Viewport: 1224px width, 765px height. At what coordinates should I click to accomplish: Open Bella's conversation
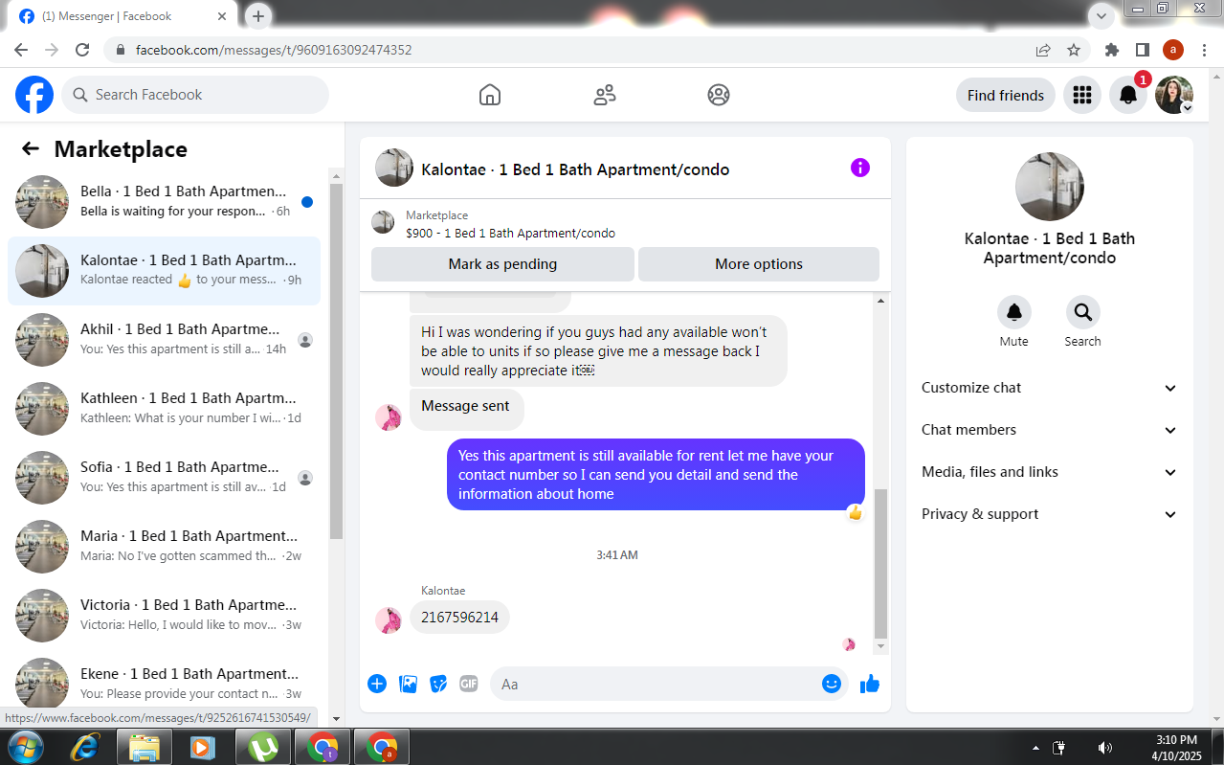[164, 202]
